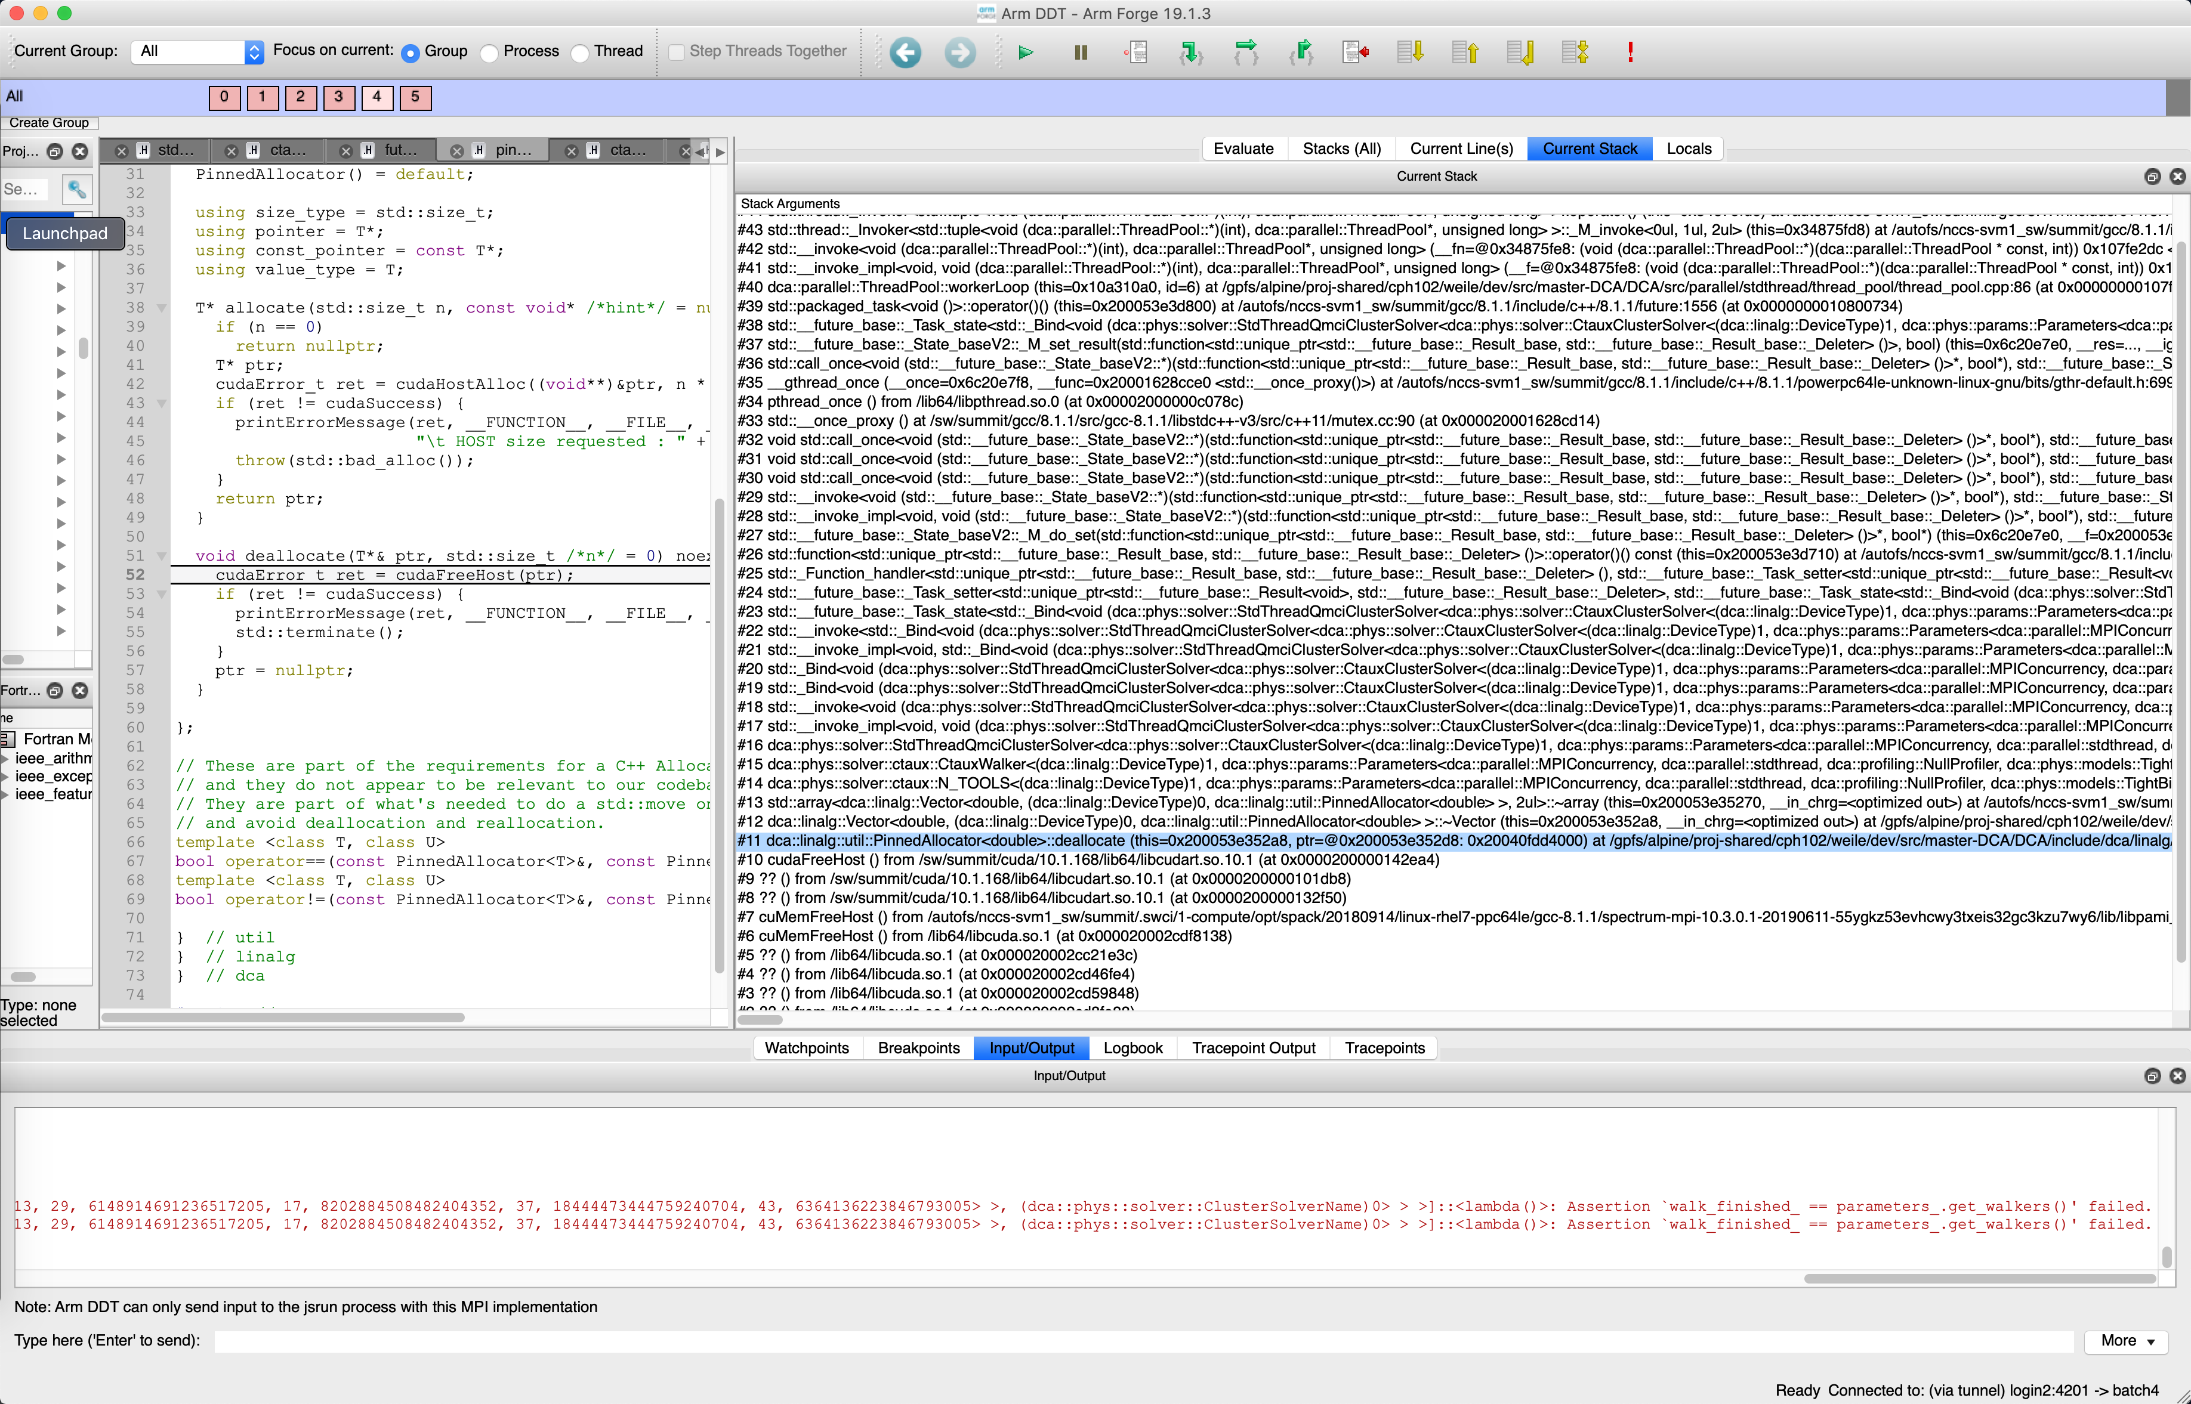Viewport: 2191px width, 1404px height.
Task: Click the Play/Continue execution icon
Action: [1025, 52]
